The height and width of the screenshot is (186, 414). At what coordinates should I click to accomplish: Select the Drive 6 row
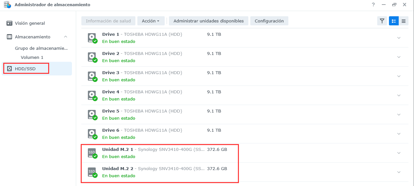click(x=244, y=134)
